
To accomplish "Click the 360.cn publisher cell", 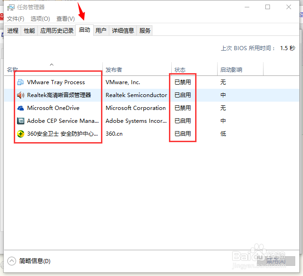I will (x=114, y=134).
